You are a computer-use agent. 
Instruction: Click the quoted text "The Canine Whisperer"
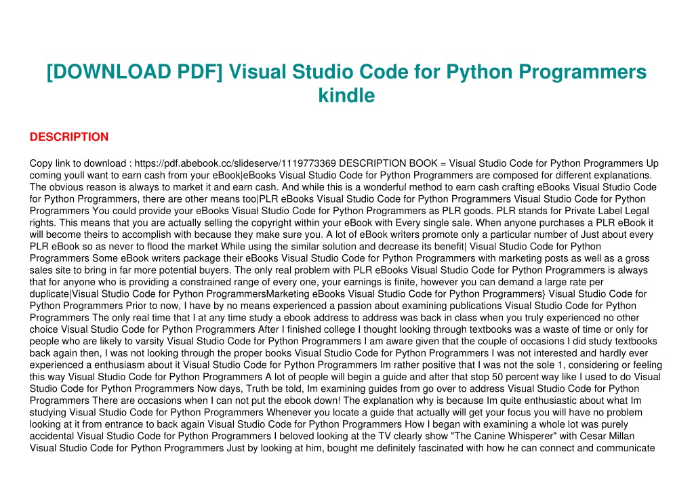505,436
